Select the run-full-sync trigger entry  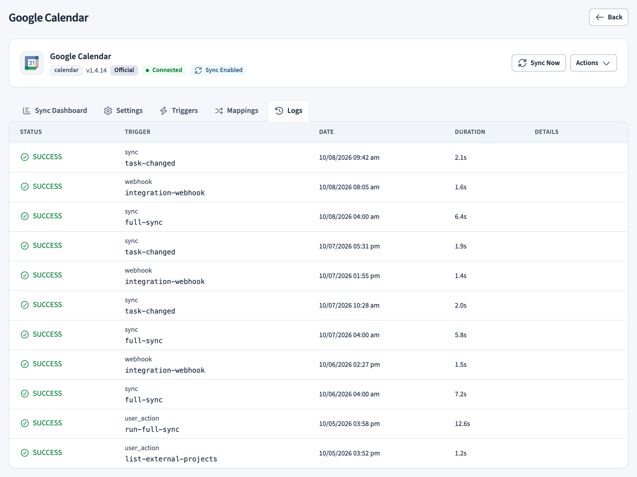[152, 430]
